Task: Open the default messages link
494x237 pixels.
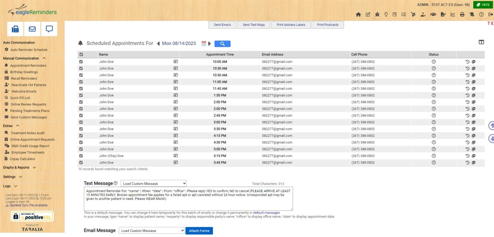Action: point(266,213)
